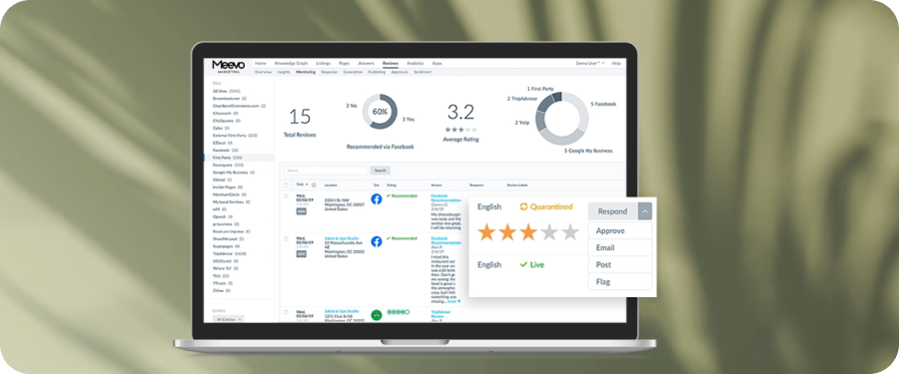This screenshot has height=374, width=899.
Task: Open the Analytics tab
Action: coord(416,63)
